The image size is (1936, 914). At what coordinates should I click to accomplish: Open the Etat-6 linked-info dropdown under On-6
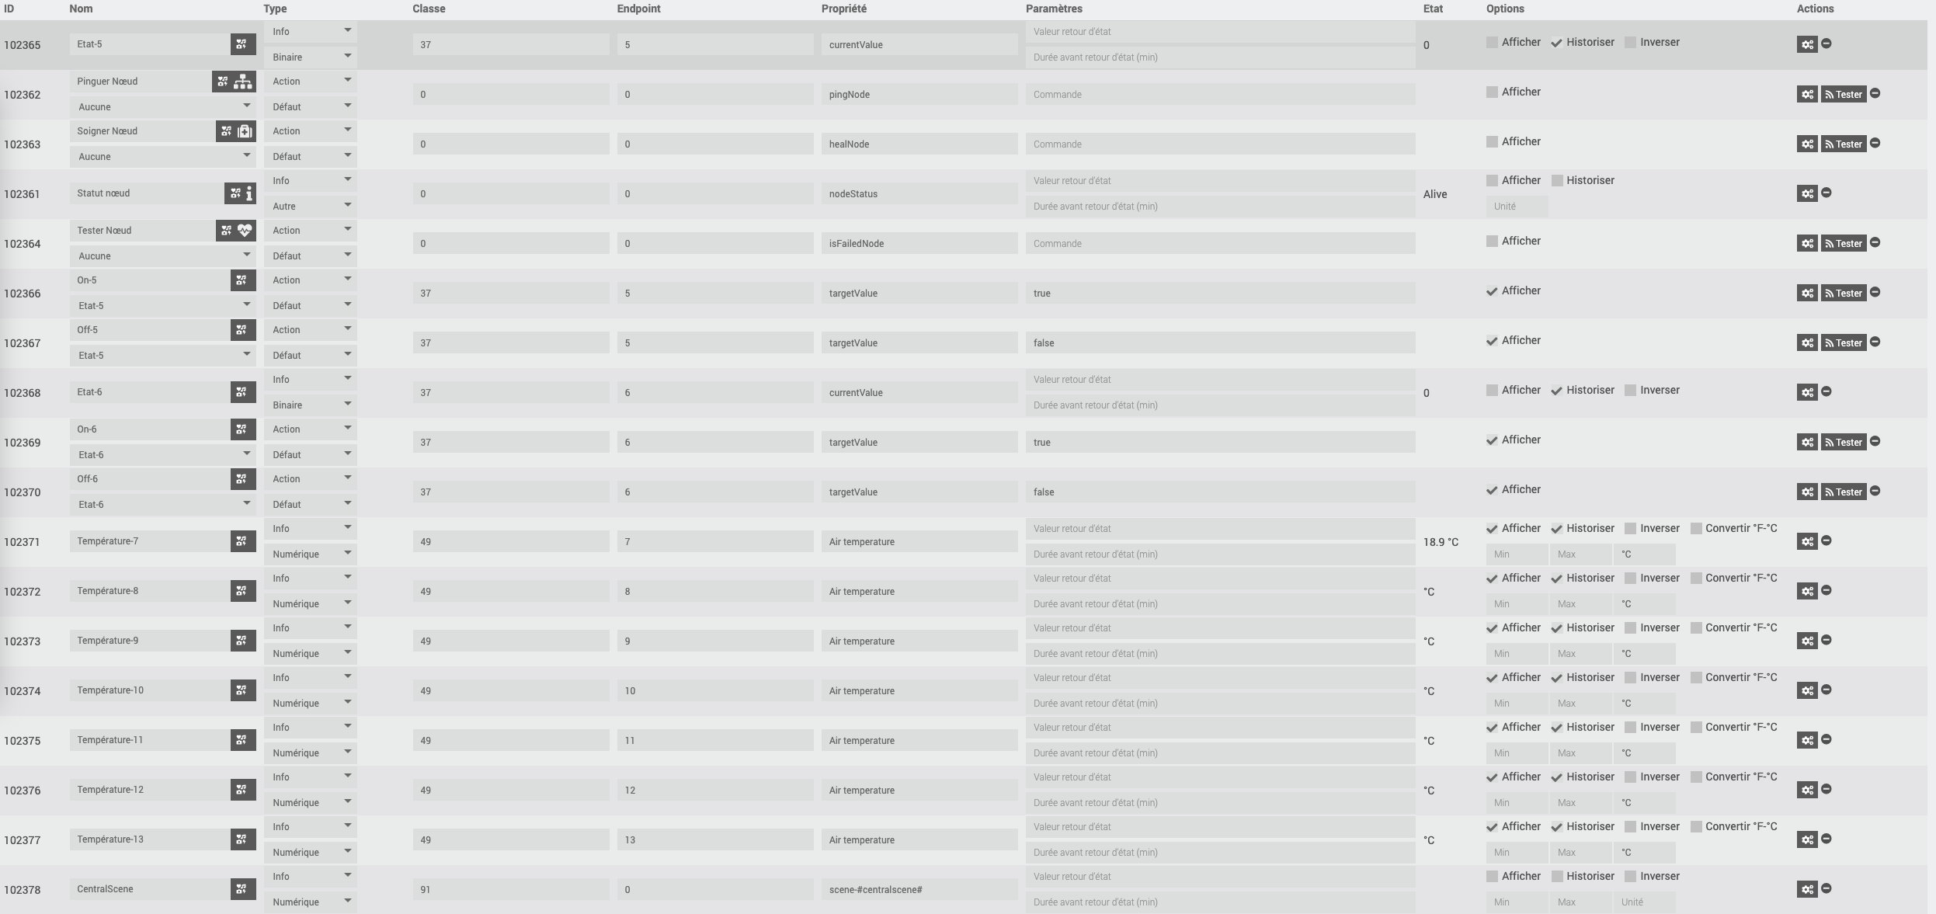[x=162, y=455]
